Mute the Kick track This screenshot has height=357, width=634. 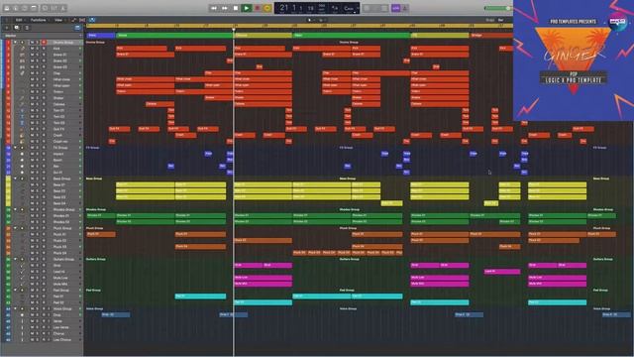click(x=33, y=49)
